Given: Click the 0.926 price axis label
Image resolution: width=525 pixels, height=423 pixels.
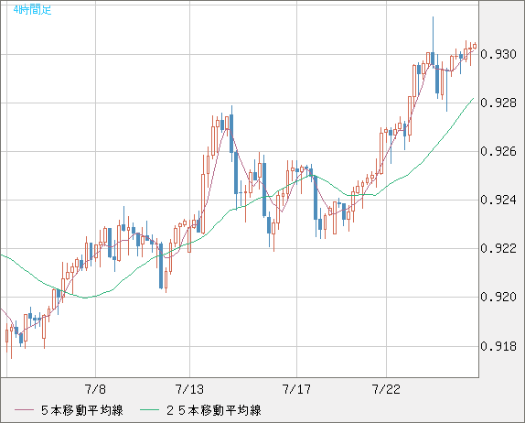Looking at the screenshot, I should coord(498,151).
